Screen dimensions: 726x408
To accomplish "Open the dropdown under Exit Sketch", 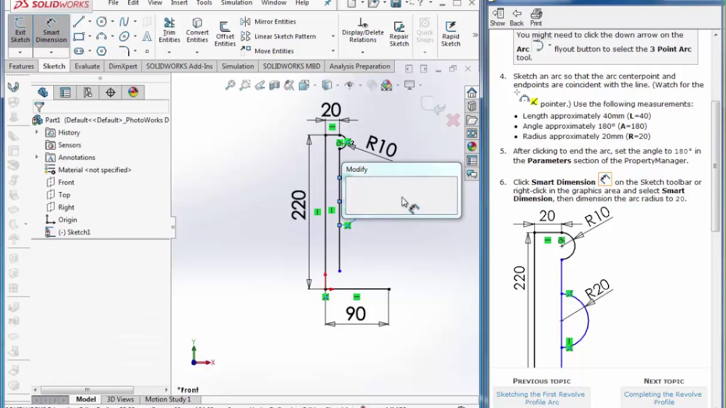I will point(20,53).
